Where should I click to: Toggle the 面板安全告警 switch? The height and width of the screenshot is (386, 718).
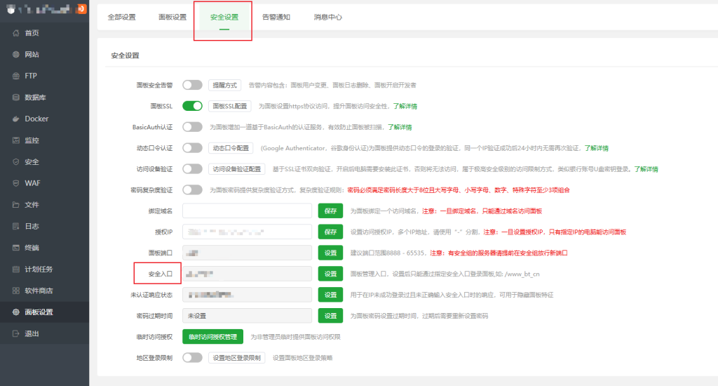192,85
